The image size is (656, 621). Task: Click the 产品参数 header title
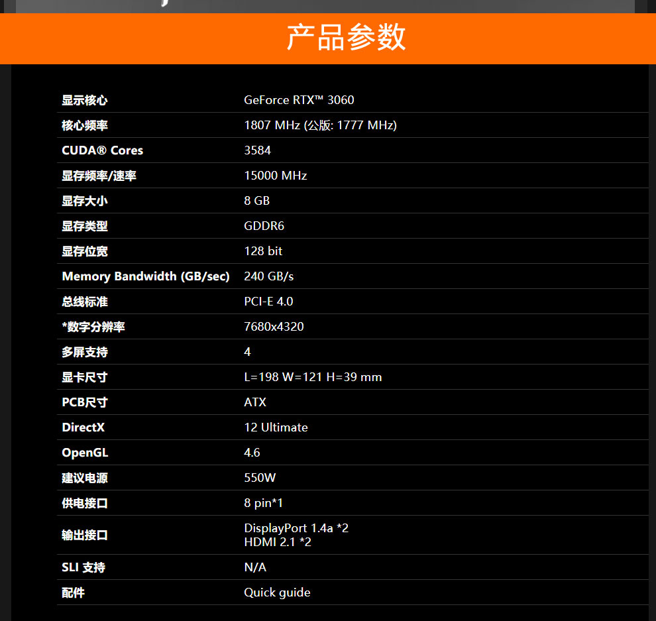pyautogui.click(x=346, y=37)
